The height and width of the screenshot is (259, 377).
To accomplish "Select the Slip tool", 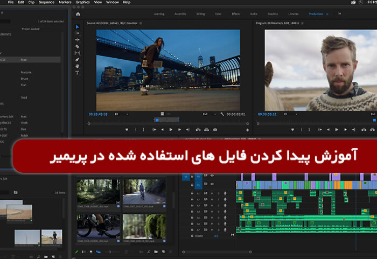I will click(x=77, y=53).
